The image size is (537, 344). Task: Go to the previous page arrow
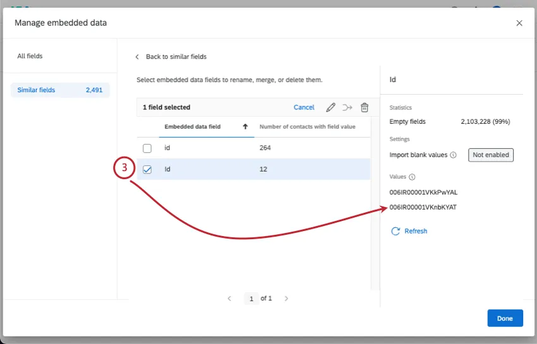229,299
